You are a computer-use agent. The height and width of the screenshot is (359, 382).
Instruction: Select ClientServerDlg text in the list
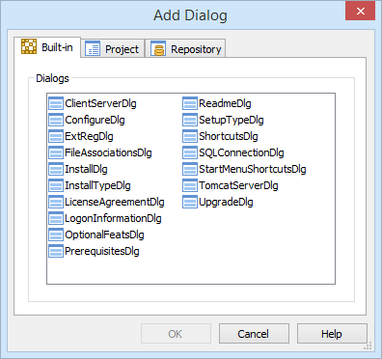click(100, 103)
